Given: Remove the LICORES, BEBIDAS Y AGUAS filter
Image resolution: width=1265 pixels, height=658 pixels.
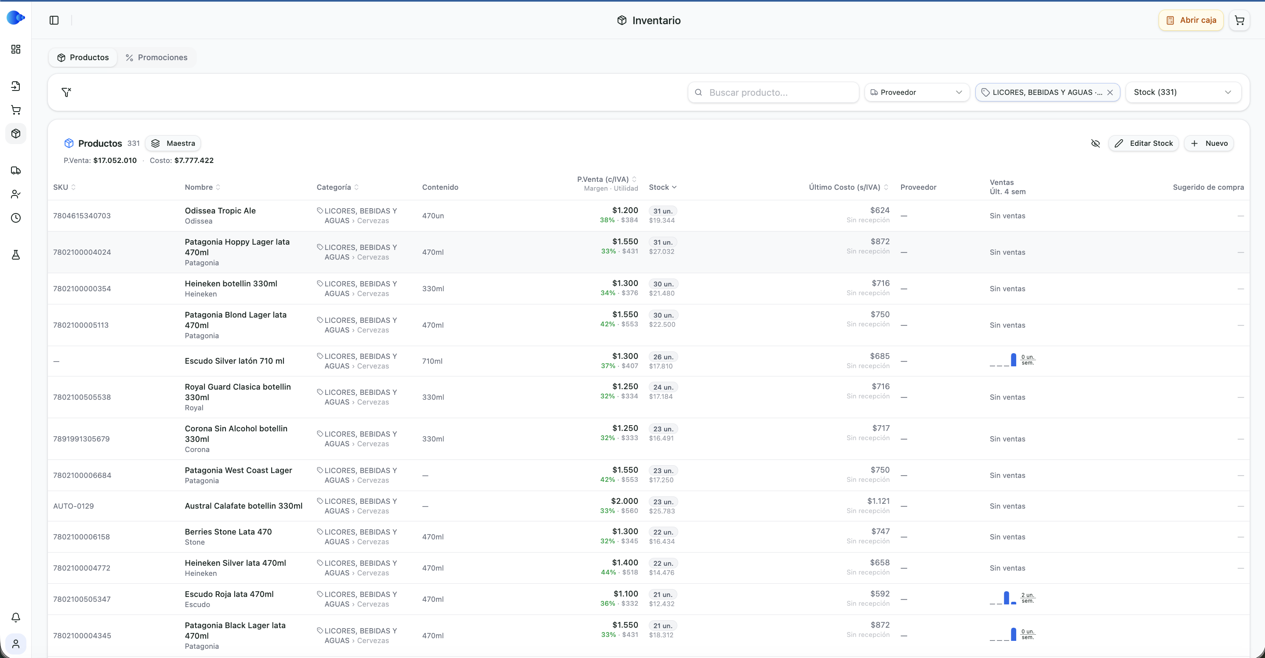Looking at the screenshot, I should tap(1110, 92).
